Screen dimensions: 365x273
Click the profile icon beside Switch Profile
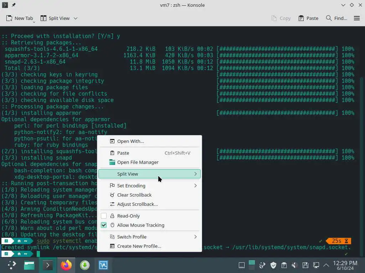click(x=112, y=237)
